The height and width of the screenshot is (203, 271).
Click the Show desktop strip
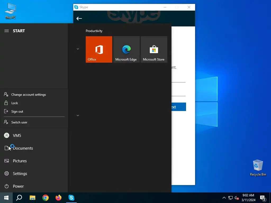(270, 198)
